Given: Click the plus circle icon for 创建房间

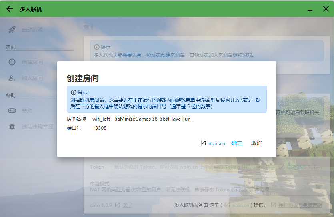Looking at the screenshot, I should [x=12, y=62].
